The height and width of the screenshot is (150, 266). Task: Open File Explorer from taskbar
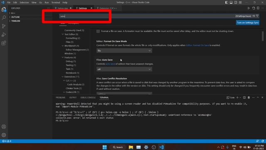coord(131,147)
